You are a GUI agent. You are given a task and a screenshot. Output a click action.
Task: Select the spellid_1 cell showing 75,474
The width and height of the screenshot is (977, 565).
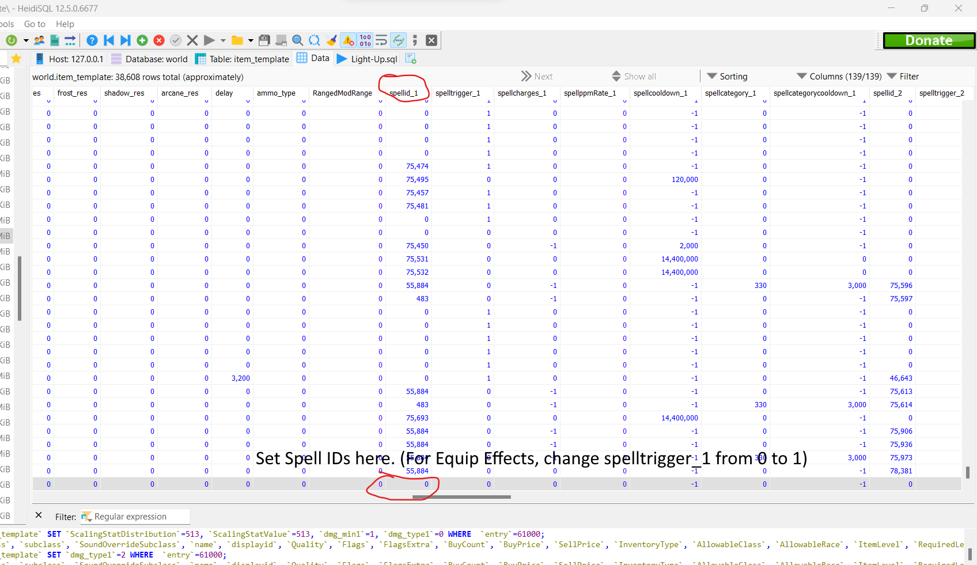pos(408,166)
